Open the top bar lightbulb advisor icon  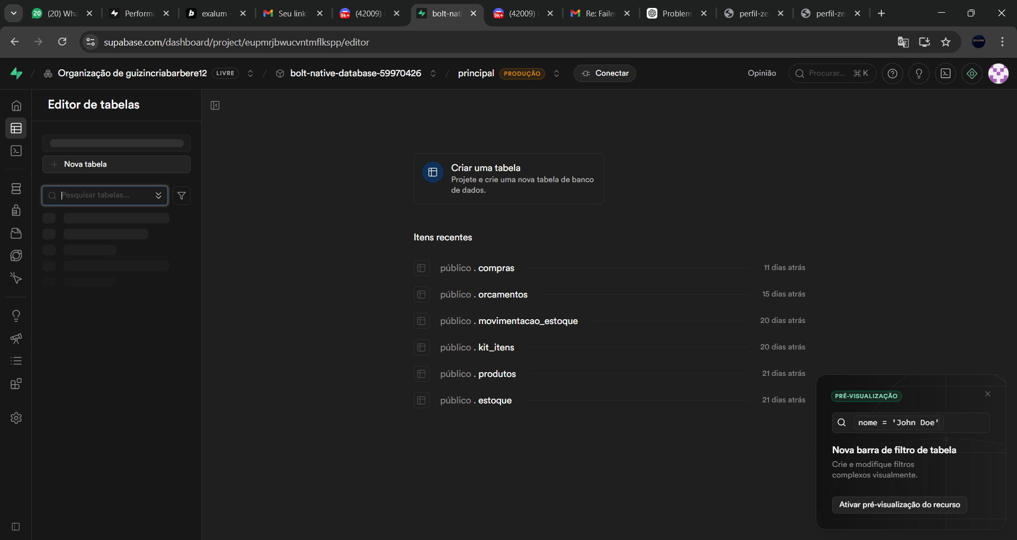(919, 74)
